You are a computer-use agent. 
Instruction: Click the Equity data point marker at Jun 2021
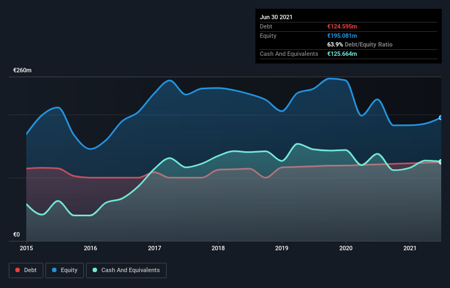[x=441, y=118]
